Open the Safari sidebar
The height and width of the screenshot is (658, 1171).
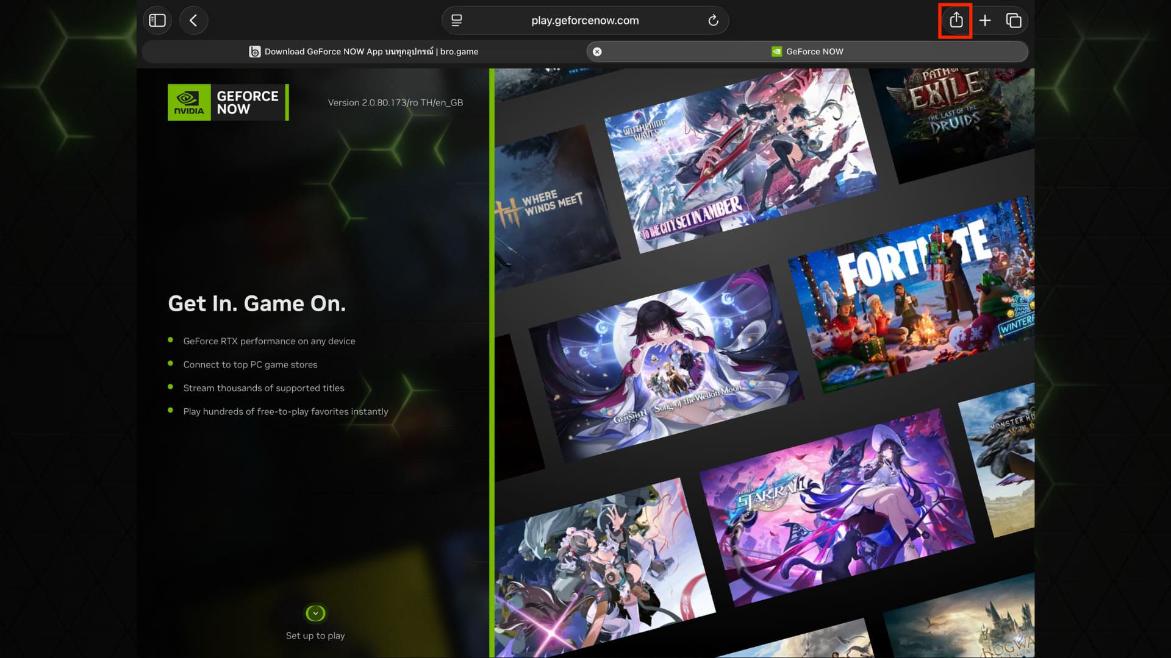point(157,20)
